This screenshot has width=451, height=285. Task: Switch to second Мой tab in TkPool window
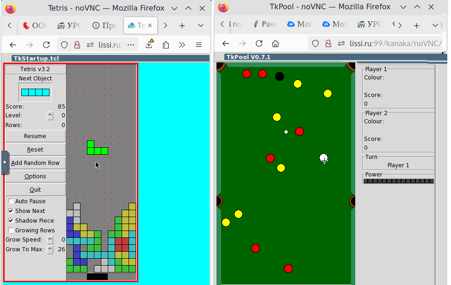pos(335,24)
